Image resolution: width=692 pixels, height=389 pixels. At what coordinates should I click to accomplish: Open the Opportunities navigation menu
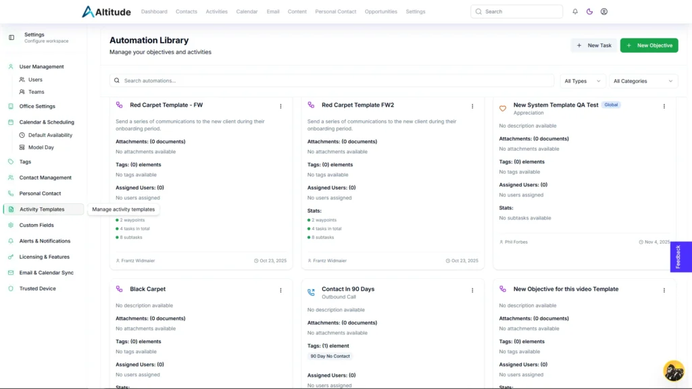pos(381,11)
